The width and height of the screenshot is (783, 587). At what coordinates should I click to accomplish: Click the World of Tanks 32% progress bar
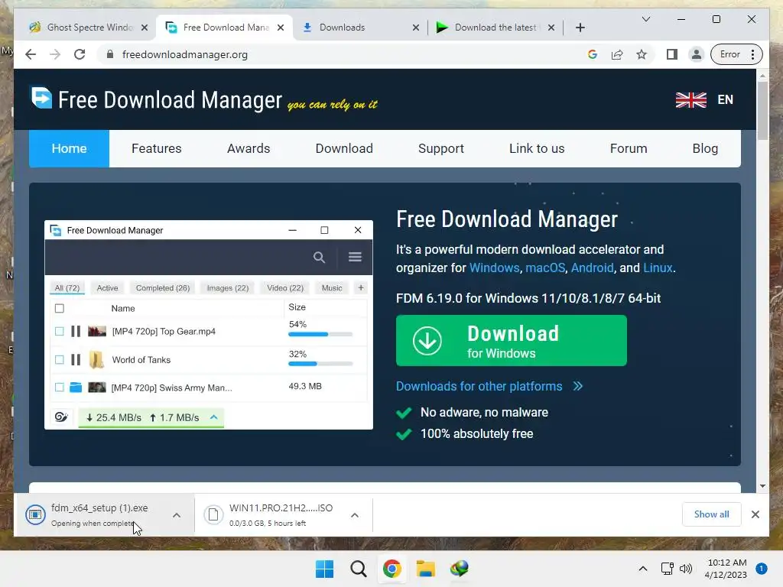[x=320, y=364]
